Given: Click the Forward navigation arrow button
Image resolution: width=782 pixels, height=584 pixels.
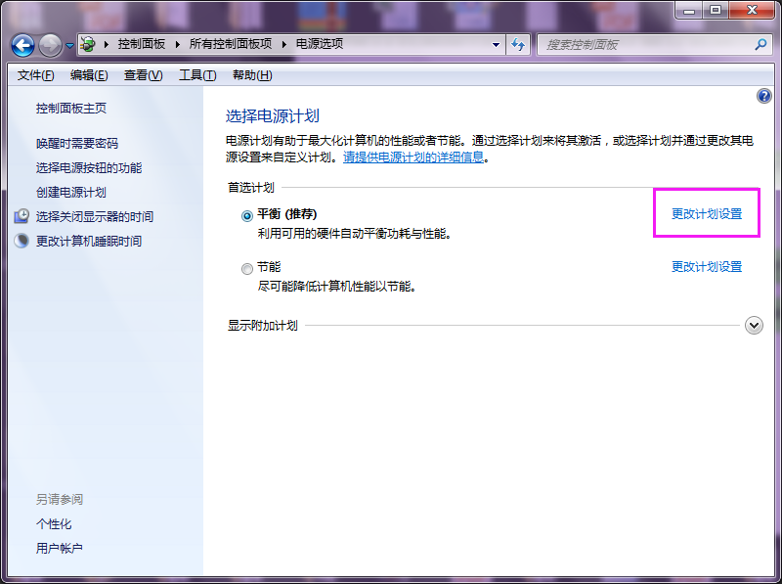Looking at the screenshot, I should [51, 45].
